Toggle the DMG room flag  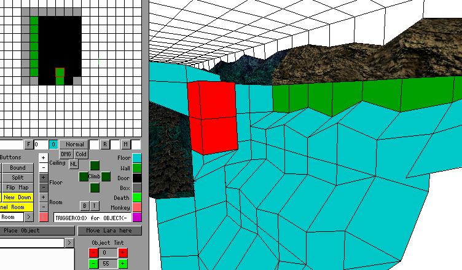click(66, 154)
